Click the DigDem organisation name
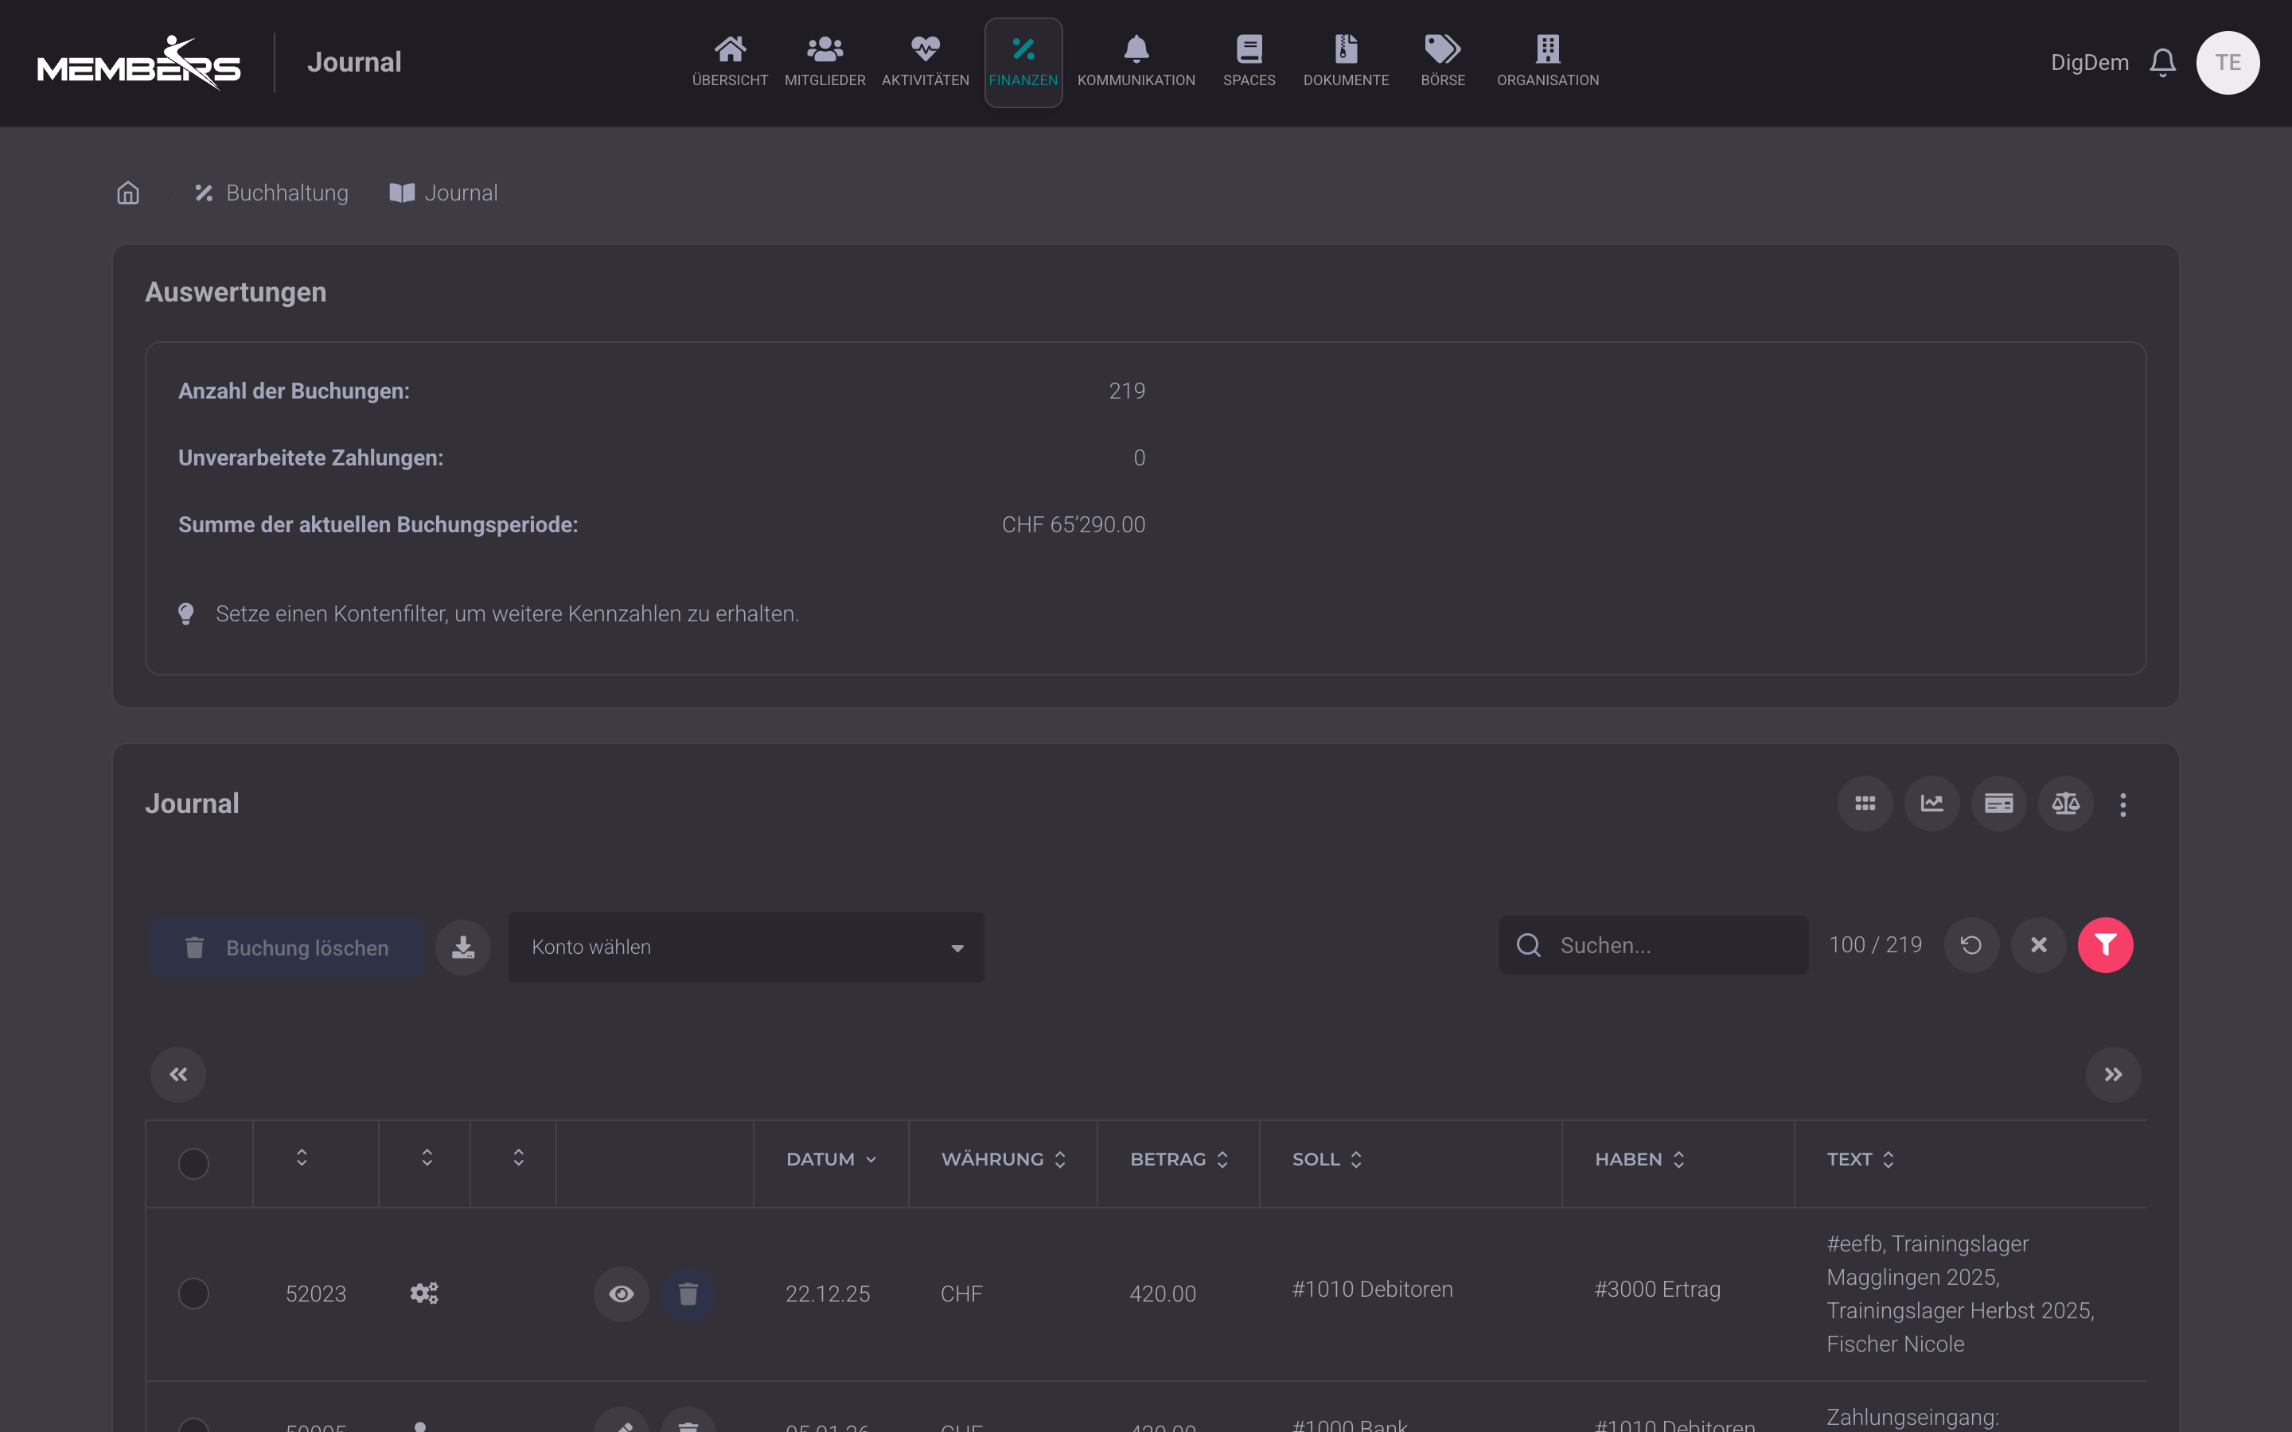The image size is (2292, 1432). [2089, 63]
